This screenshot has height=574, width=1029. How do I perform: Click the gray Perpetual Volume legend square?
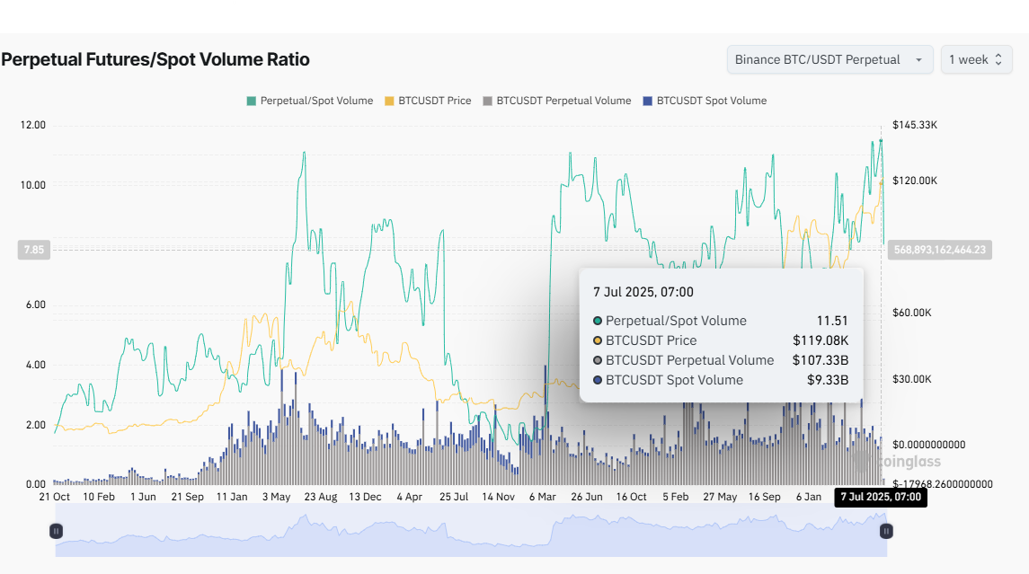488,101
